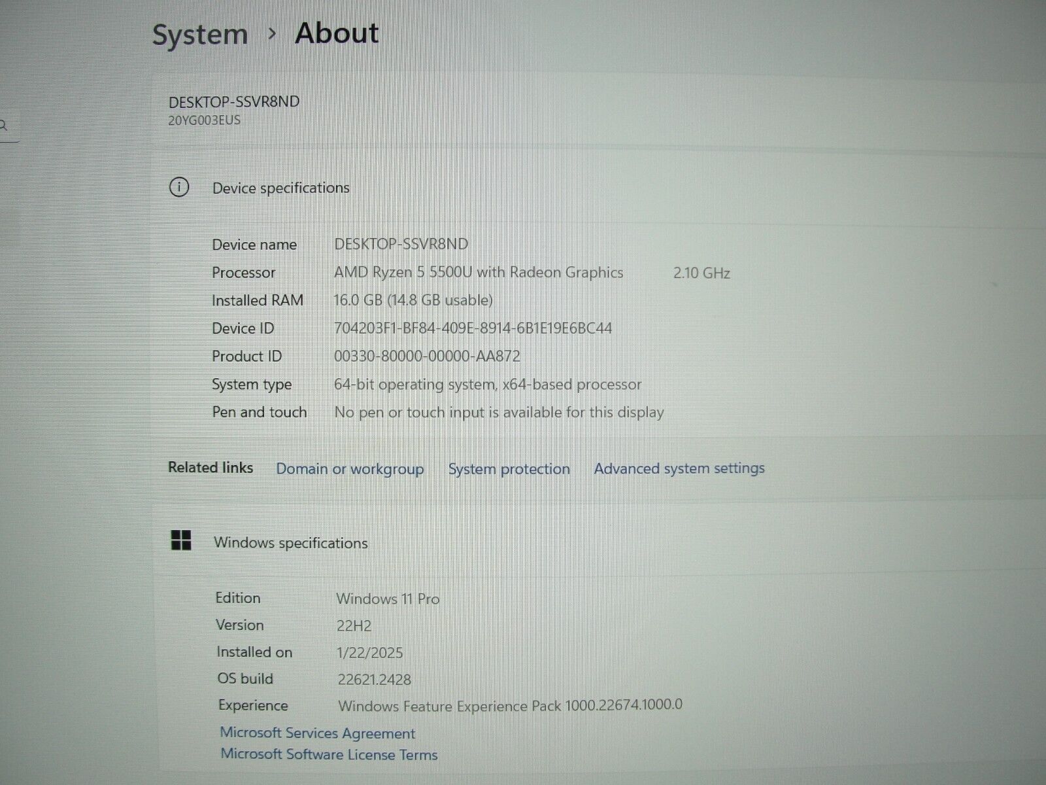Screen dimensions: 1046x785
Task: Click the System type label
Action: (252, 385)
